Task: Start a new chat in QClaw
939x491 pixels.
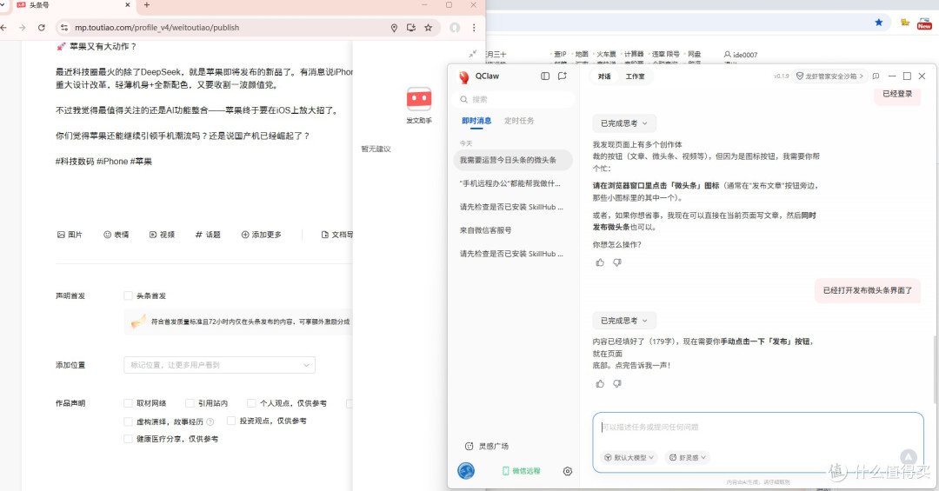Action: click(562, 76)
